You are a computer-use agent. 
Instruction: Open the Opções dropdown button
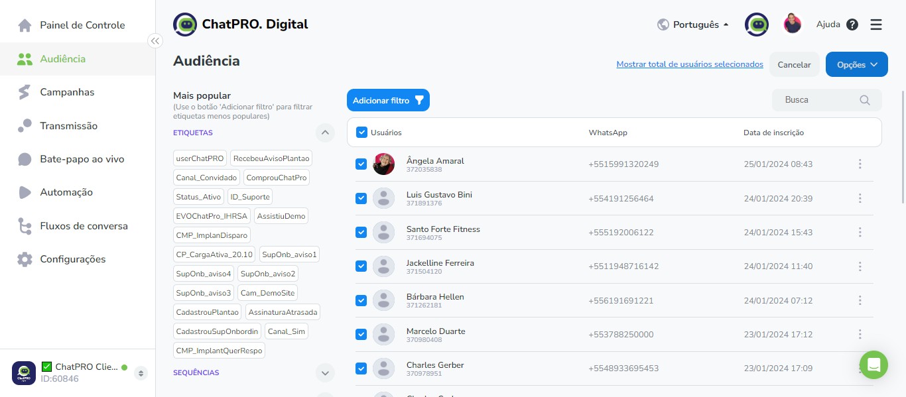coord(856,64)
